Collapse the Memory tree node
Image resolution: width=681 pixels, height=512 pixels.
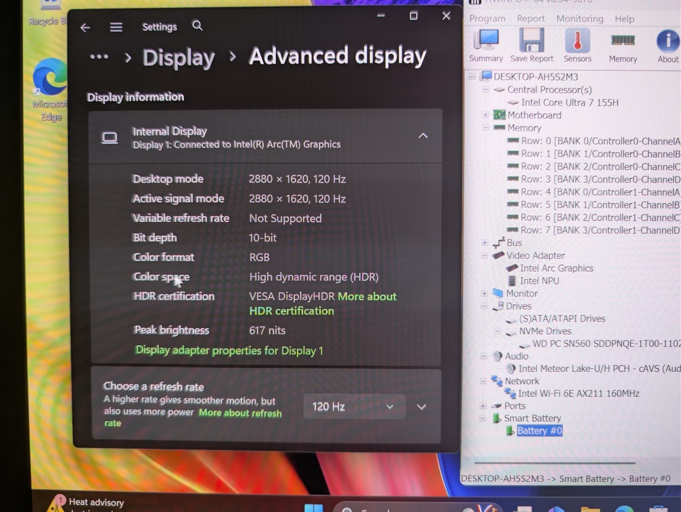coord(485,128)
